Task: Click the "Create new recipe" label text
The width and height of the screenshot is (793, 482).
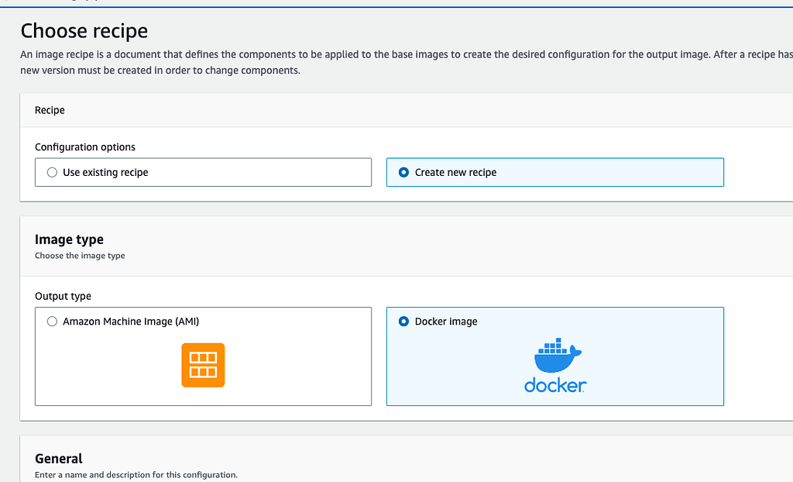Action: coord(455,173)
